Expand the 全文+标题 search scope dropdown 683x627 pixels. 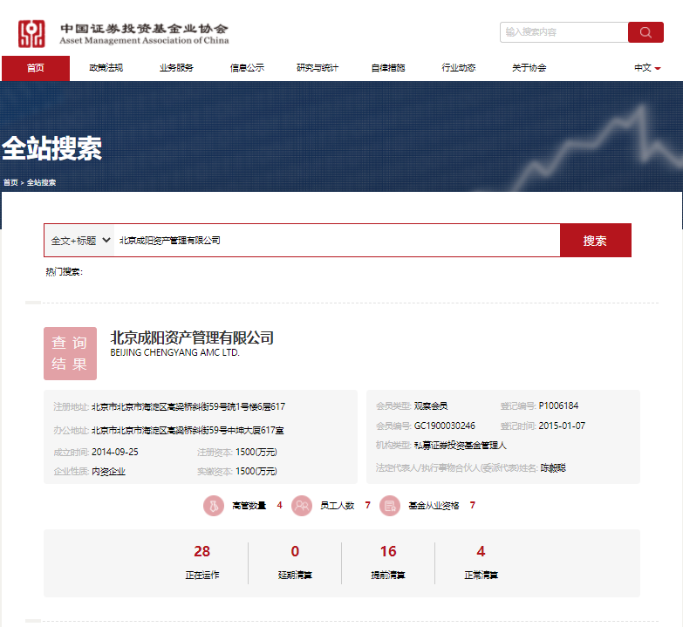[x=80, y=241]
